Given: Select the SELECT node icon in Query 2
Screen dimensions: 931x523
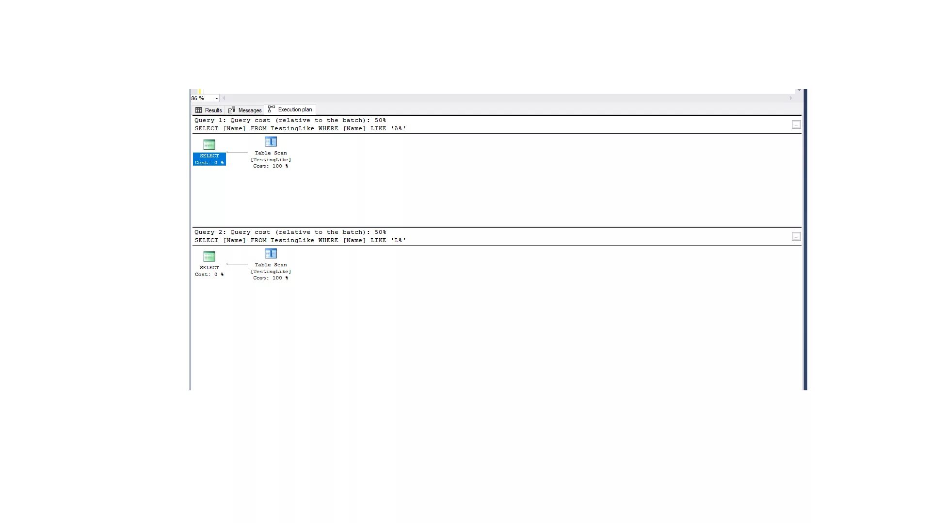Looking at the screenshot, I should point(209,257).
